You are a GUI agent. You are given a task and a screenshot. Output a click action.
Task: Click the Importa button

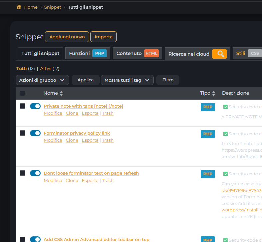[104, 37]
